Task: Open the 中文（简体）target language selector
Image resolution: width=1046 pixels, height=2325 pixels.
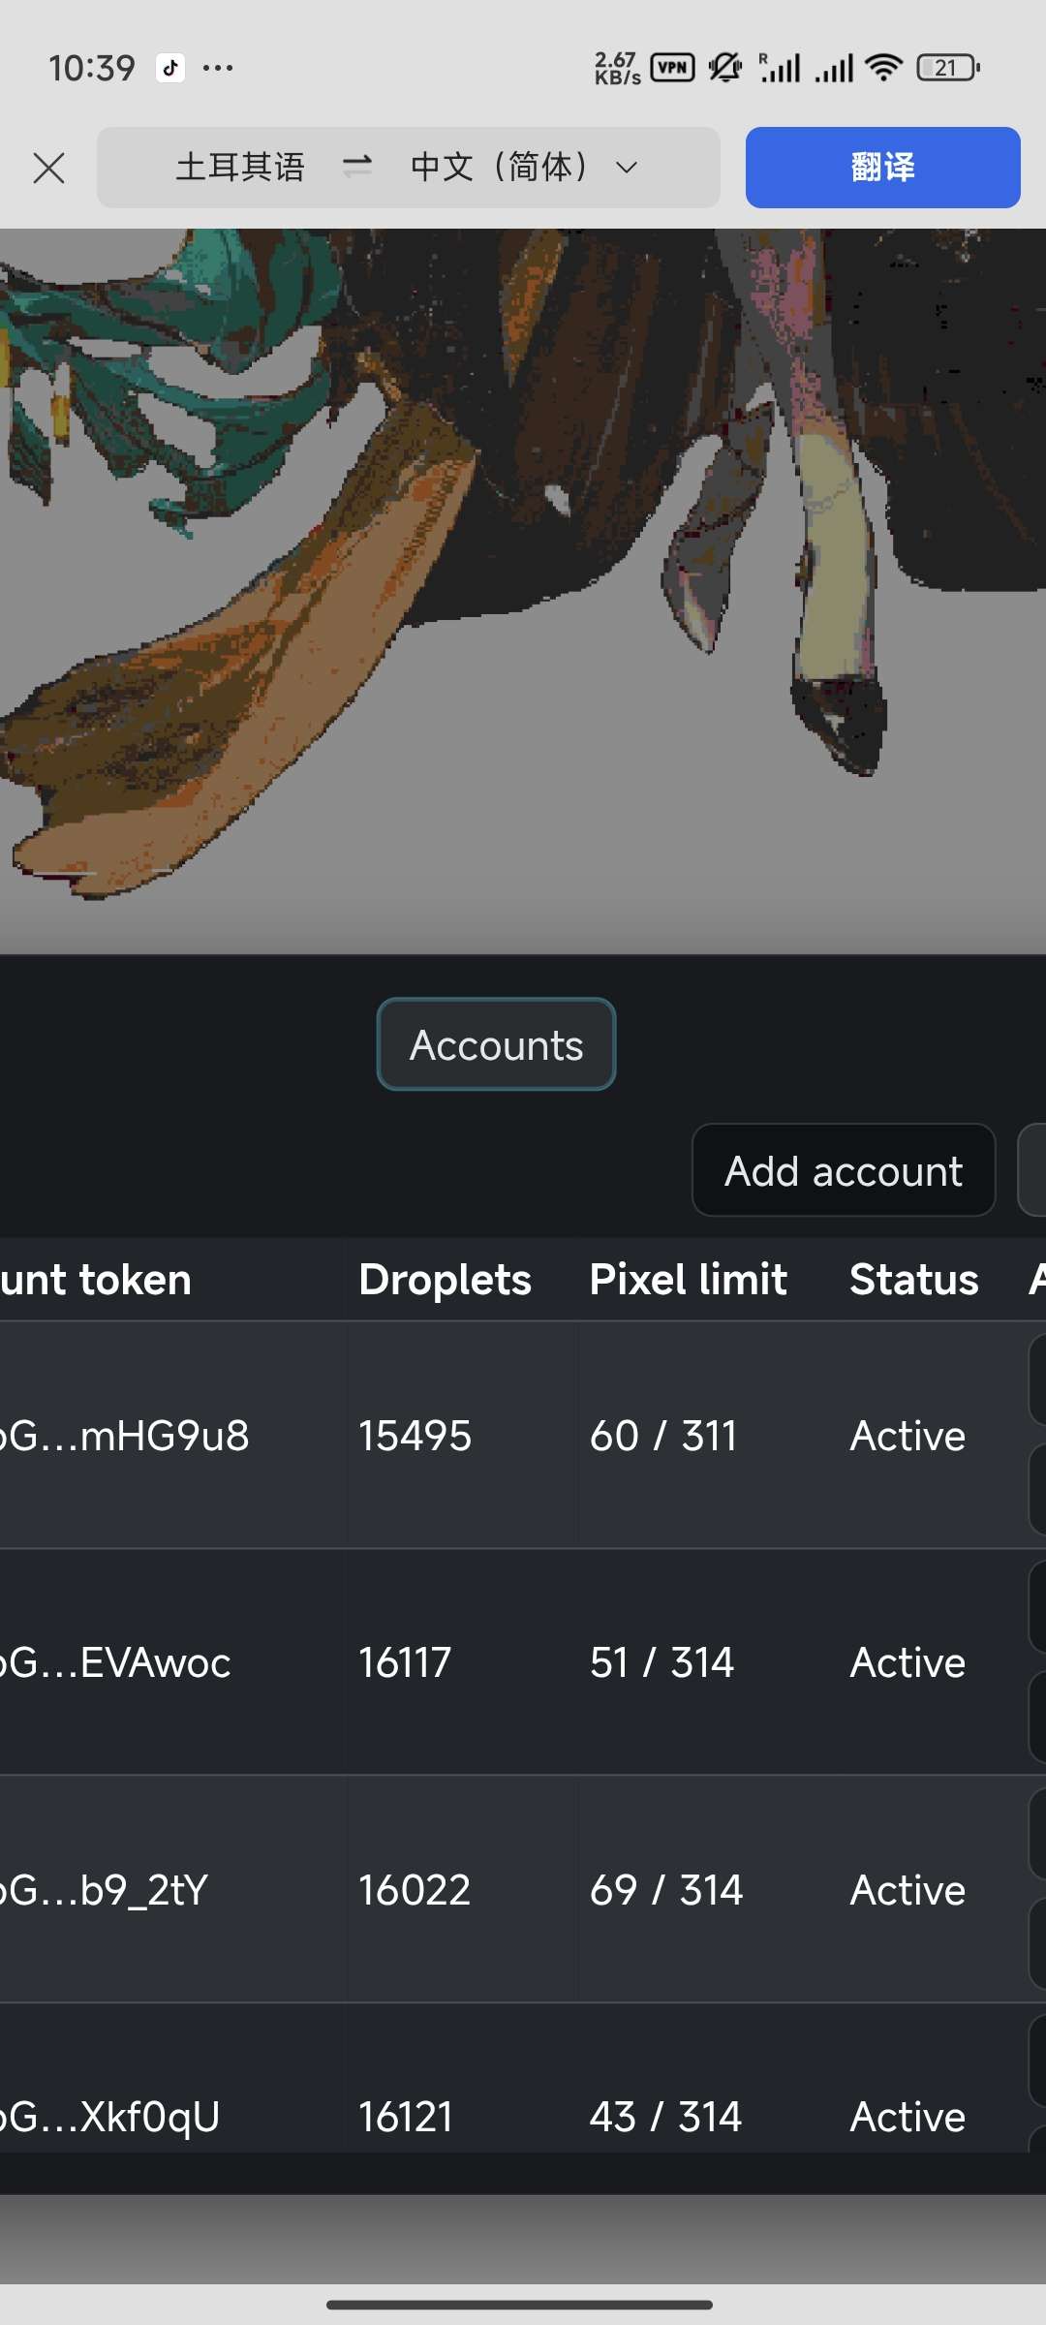Action: 500,167
